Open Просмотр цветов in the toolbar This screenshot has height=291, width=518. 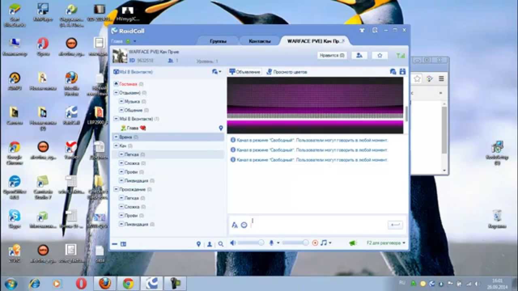(287, 72)
